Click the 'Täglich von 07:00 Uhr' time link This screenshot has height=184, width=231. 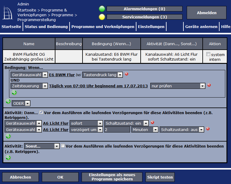pyautogui.click(x=98, y=86)
